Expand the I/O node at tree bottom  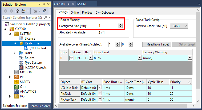(10, 96)
